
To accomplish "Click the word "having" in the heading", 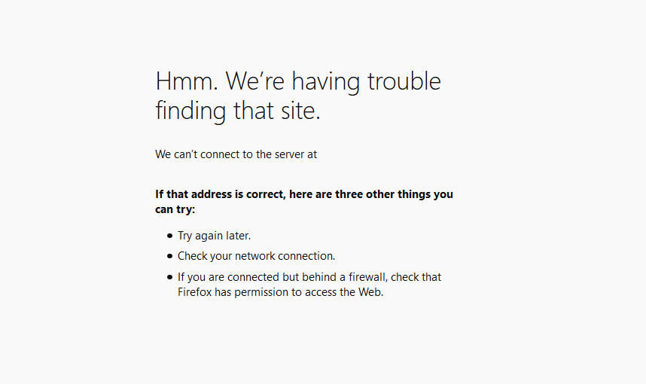I will coord(326,81).
